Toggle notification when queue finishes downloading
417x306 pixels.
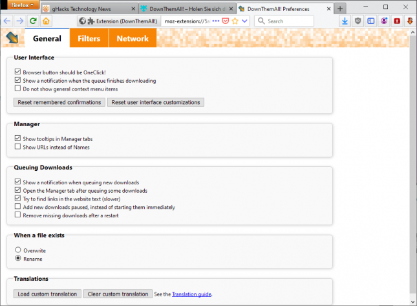pos(17,80)
